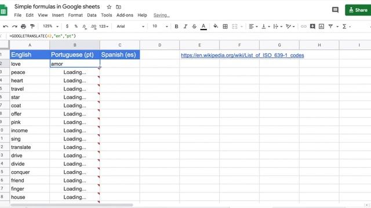Screen dimensions: 371x208
Task: Open the Wikipedia ISO 639-1 codes link
Action: (x=242, y=55)
